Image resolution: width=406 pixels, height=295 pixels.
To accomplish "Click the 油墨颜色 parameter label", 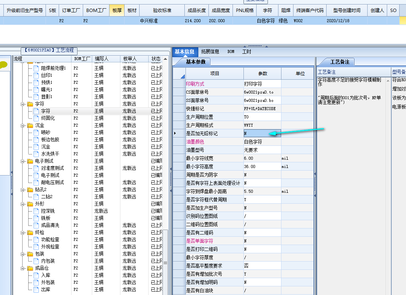I will (195, 142).
